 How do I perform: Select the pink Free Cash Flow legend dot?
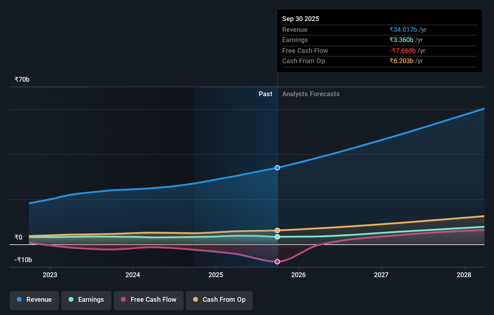click(x=123, y=299)
